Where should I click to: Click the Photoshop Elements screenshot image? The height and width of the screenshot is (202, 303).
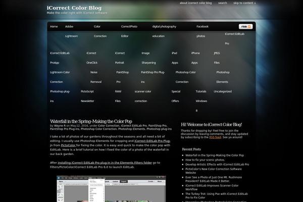pos(111,189)
